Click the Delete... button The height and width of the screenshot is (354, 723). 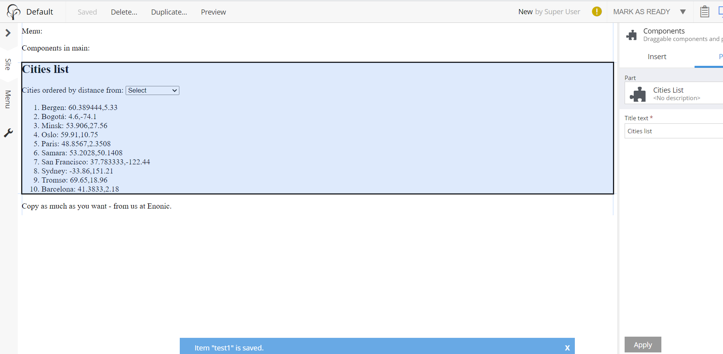click(x=124, y=12)
